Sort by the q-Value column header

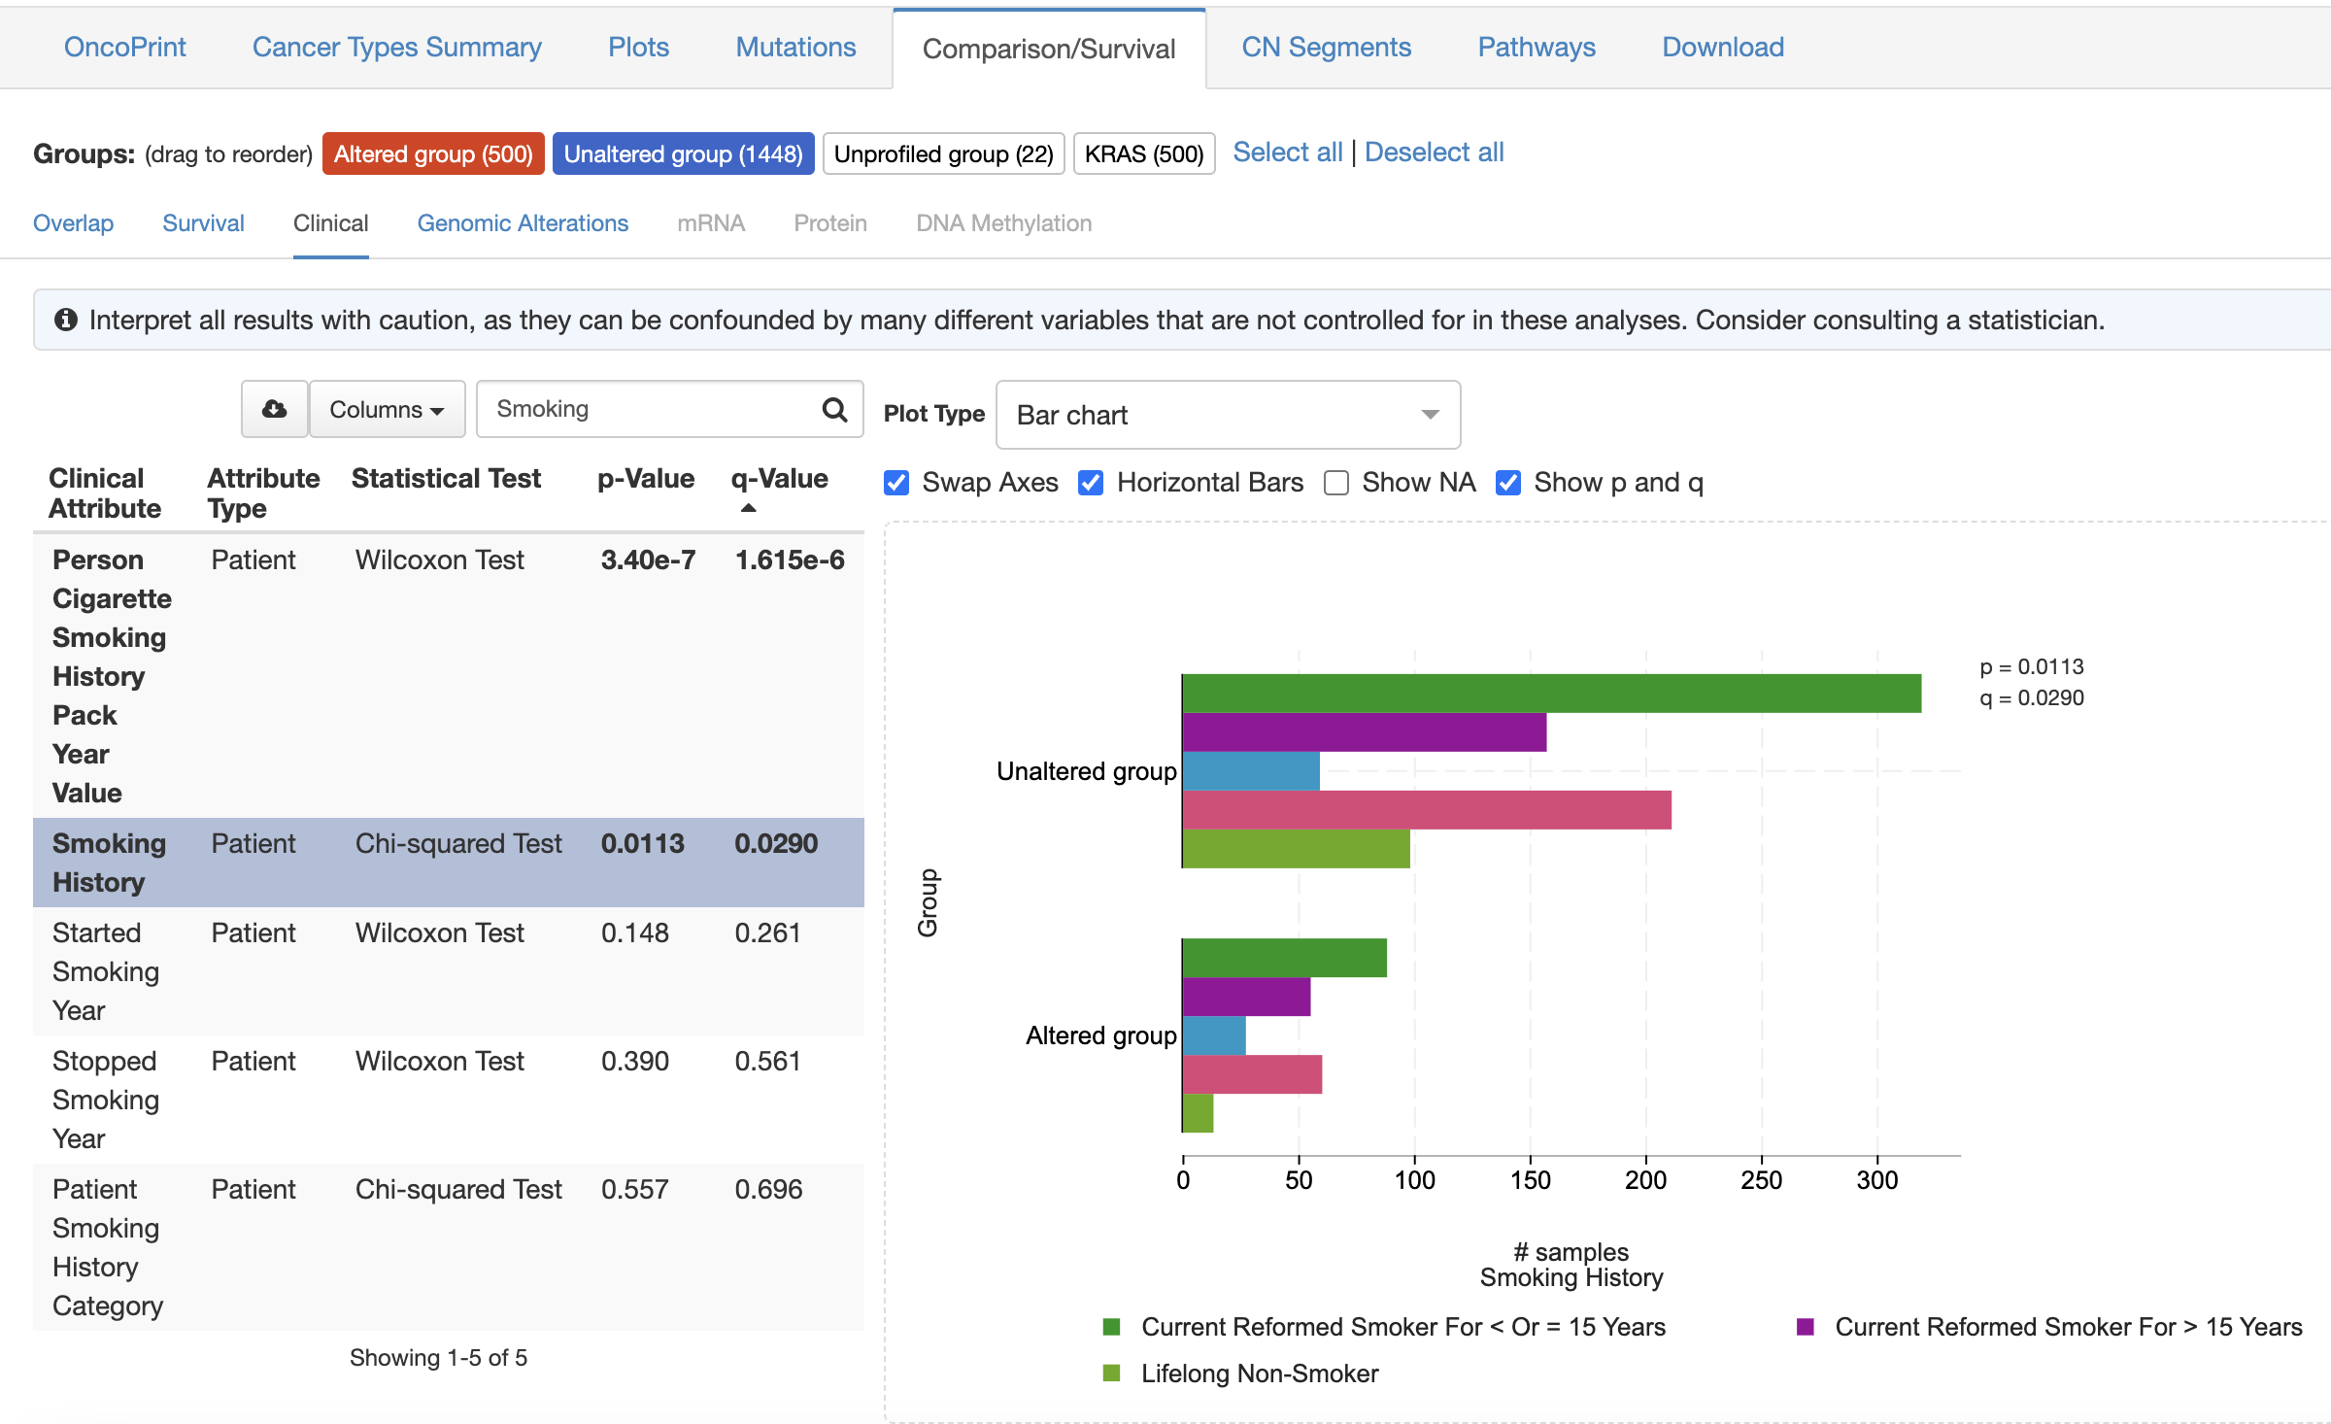[x=780, y=479]
